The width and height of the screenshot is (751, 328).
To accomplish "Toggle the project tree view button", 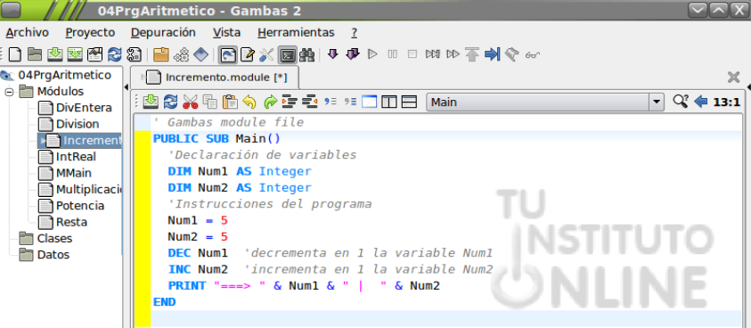I will point(227,54).
